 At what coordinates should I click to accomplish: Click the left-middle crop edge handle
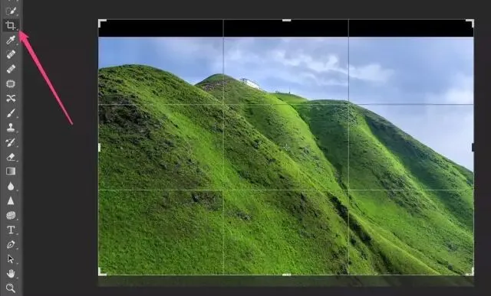click(99, 148)
